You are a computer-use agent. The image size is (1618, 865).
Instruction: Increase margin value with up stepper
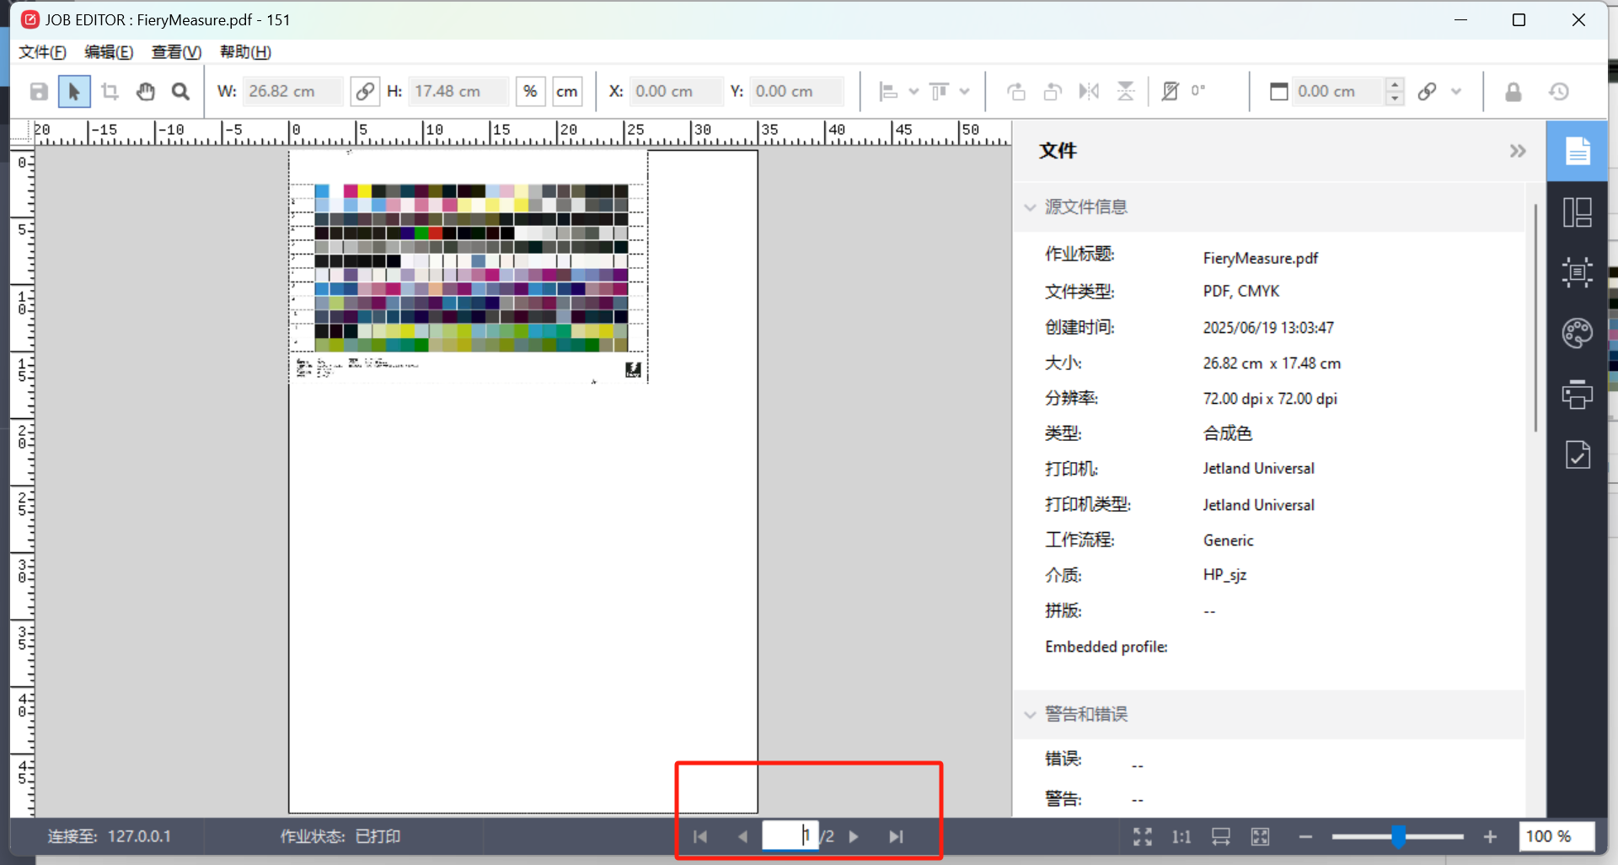tap(1396, 84)
